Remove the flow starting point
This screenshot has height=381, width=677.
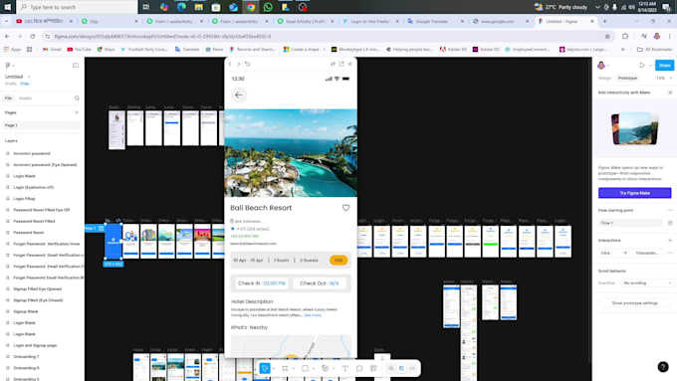[670, 210]
